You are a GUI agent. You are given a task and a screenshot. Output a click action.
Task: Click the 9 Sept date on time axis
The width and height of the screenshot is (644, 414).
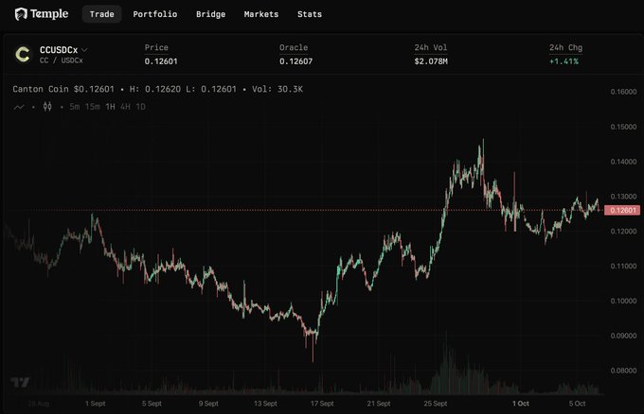pos(208,404)
